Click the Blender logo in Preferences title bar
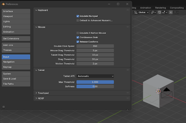 3,4
